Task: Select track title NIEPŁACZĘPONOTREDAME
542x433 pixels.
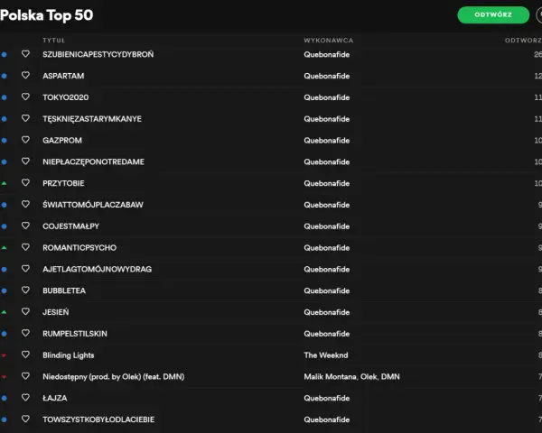Action: [93, 162]
